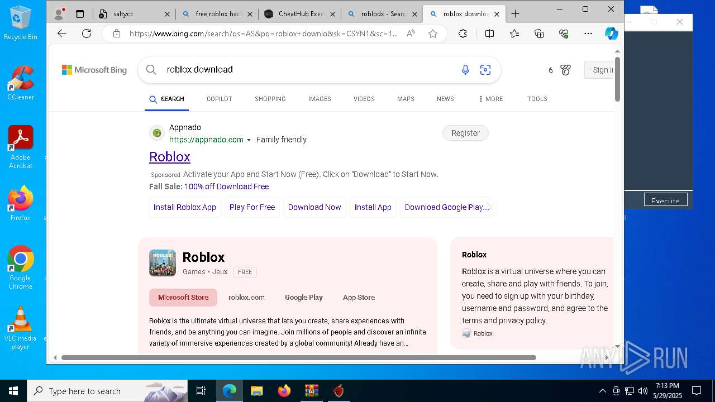This screenshot has height=402, width=715.
Task: Select the roblox.com source tab
Action: 246,298
